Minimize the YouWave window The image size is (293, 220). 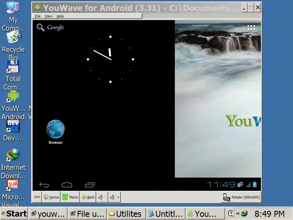coord(244,8)
